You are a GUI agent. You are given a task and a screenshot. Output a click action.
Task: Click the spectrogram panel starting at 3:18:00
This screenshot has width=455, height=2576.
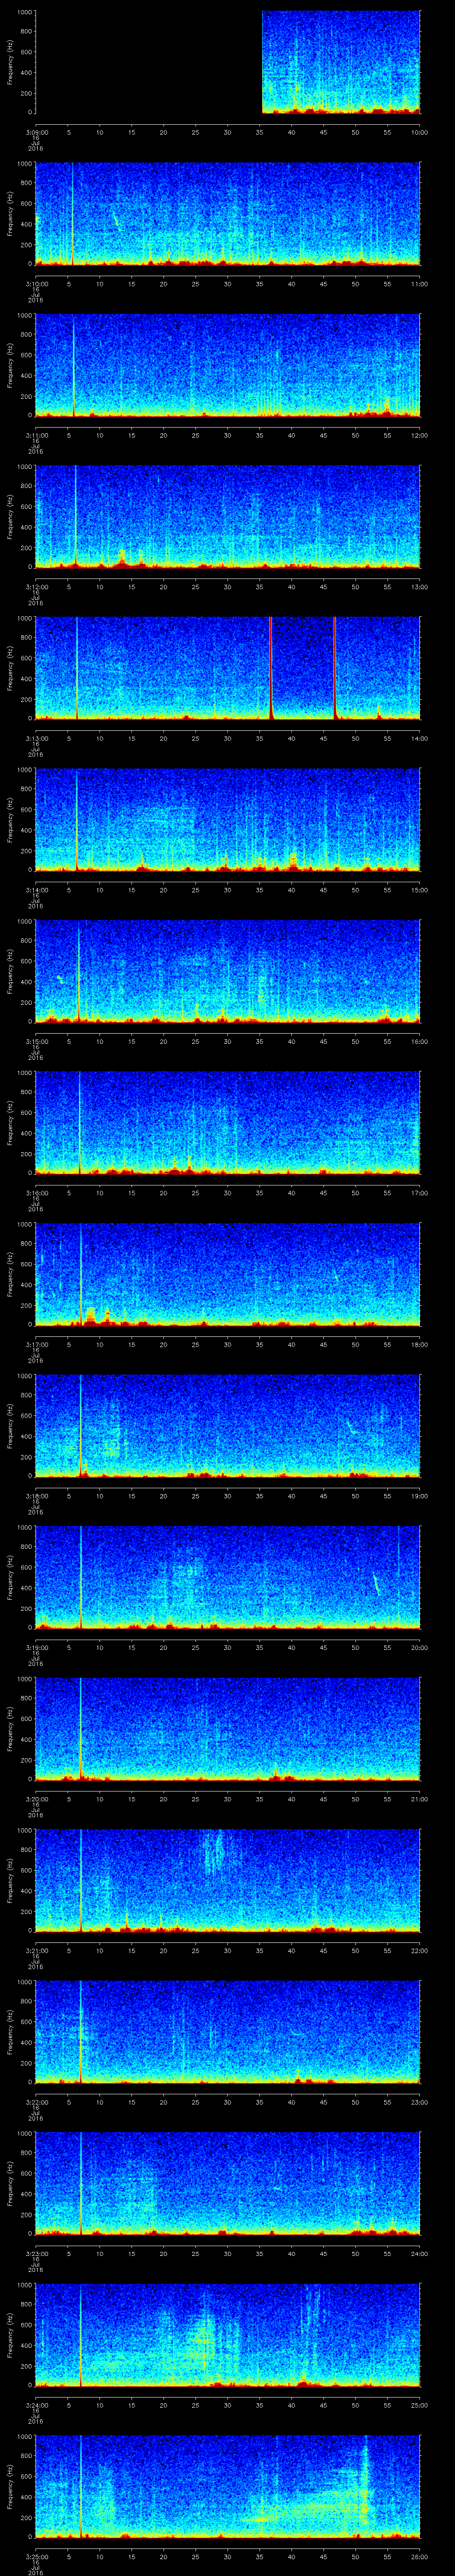click(228, 1425)
